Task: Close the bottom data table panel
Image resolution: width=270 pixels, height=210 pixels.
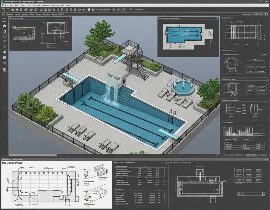Action: click(x=166, y=163)
